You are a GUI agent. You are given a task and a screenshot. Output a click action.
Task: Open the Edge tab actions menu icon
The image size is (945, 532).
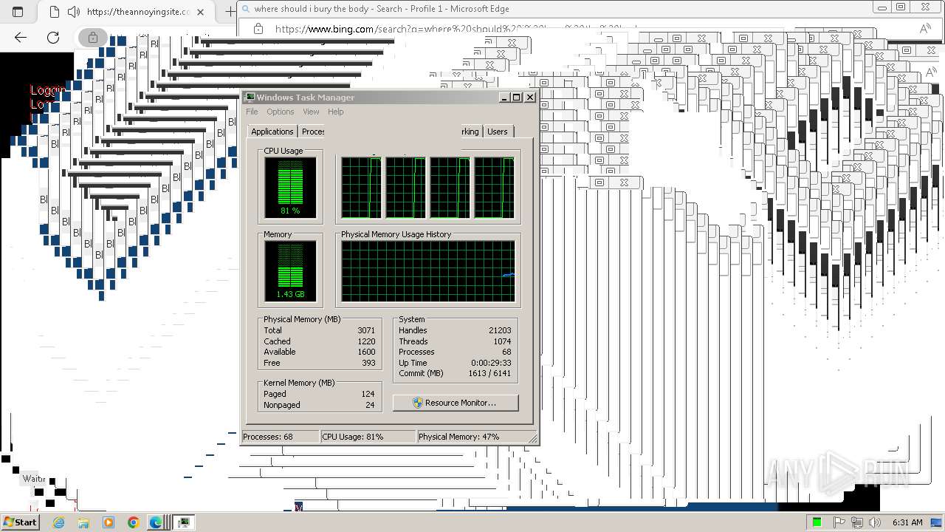click(x=18, y=12)
